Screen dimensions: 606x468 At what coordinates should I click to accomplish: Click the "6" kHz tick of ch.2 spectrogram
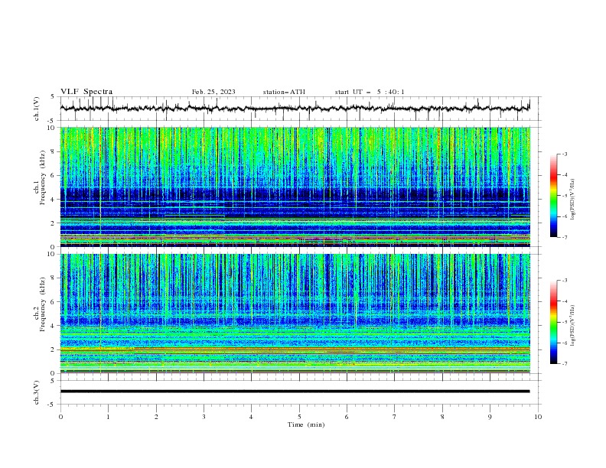[x=54, y=302]
